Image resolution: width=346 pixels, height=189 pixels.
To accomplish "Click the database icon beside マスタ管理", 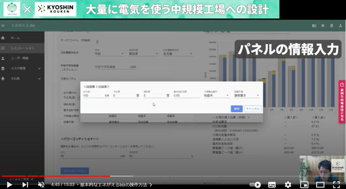I will point(3,69).
